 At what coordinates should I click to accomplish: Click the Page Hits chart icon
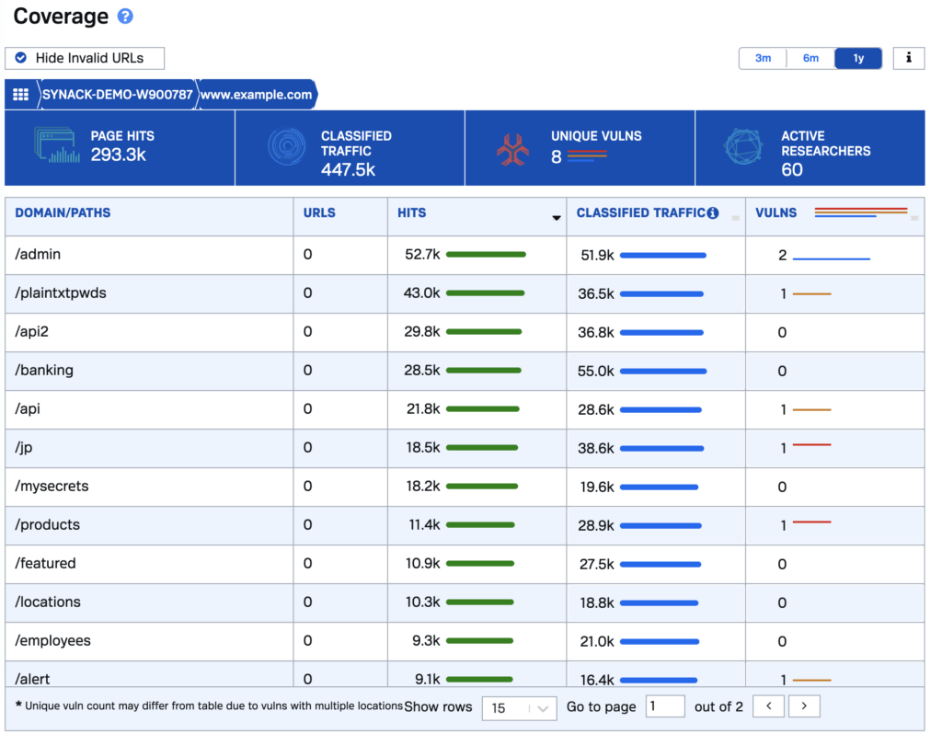[57, 147]
